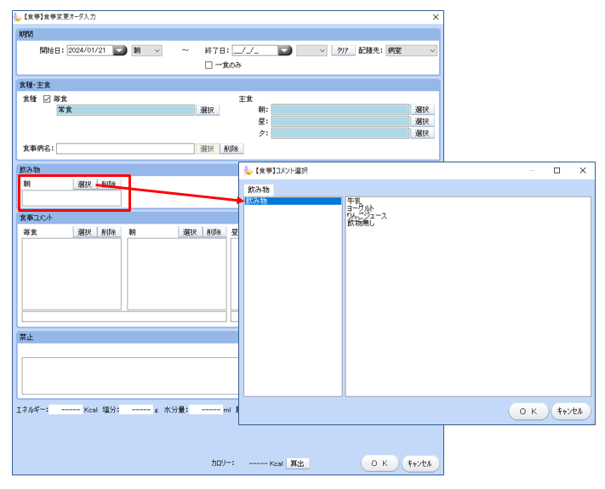This screenshot has height=489, width=605.
Task: Click 選択 for 食事コメント 朝
Action: tap(190, 232)
